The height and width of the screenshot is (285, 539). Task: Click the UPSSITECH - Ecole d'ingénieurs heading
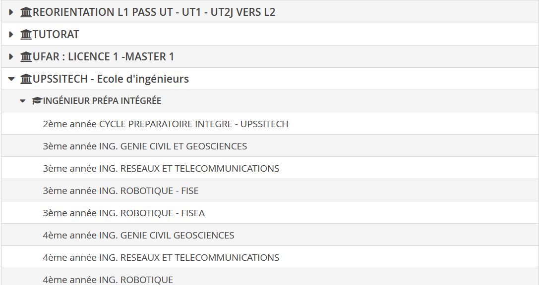tap(111, 79)
